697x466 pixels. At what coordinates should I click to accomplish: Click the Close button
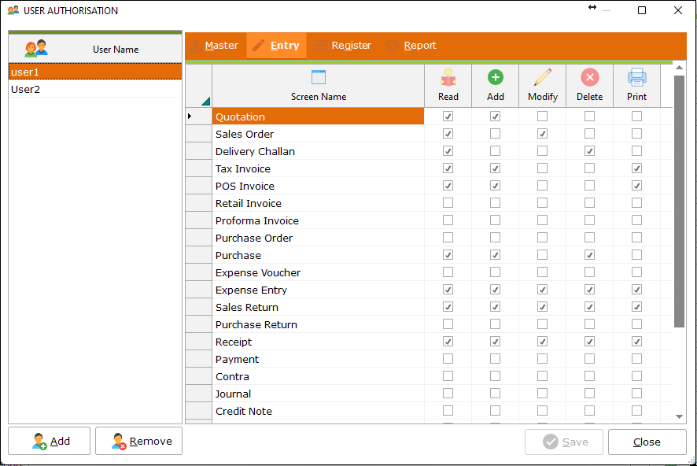pos(647,442)
